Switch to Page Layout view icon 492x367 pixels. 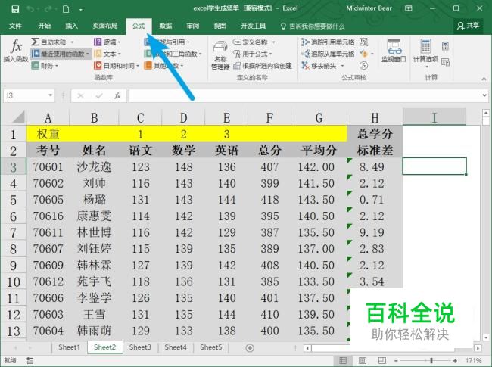(363, 361)
